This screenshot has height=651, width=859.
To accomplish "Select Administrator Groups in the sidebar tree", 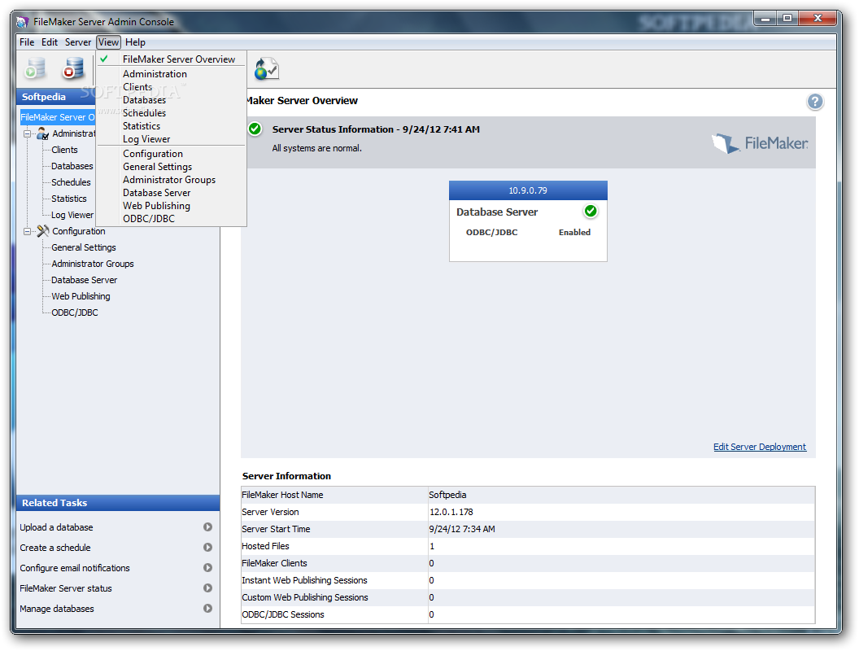I will point(93,264).
